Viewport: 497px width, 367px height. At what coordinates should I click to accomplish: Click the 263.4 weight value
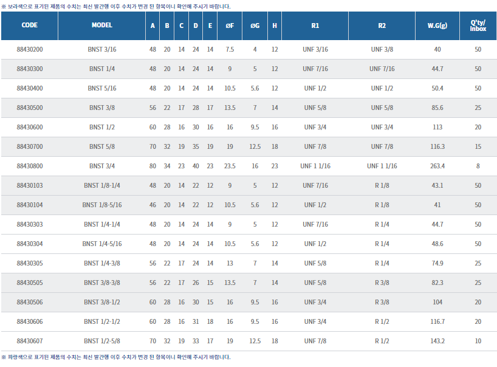click(x=437, y=166)
